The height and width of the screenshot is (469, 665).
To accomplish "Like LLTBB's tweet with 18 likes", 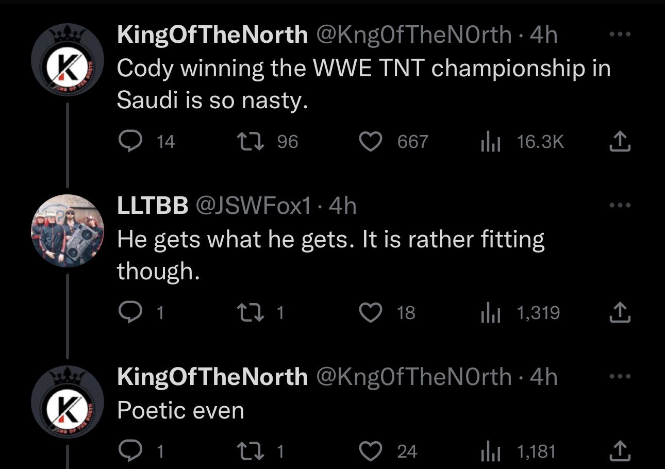I will click(370, 312).
